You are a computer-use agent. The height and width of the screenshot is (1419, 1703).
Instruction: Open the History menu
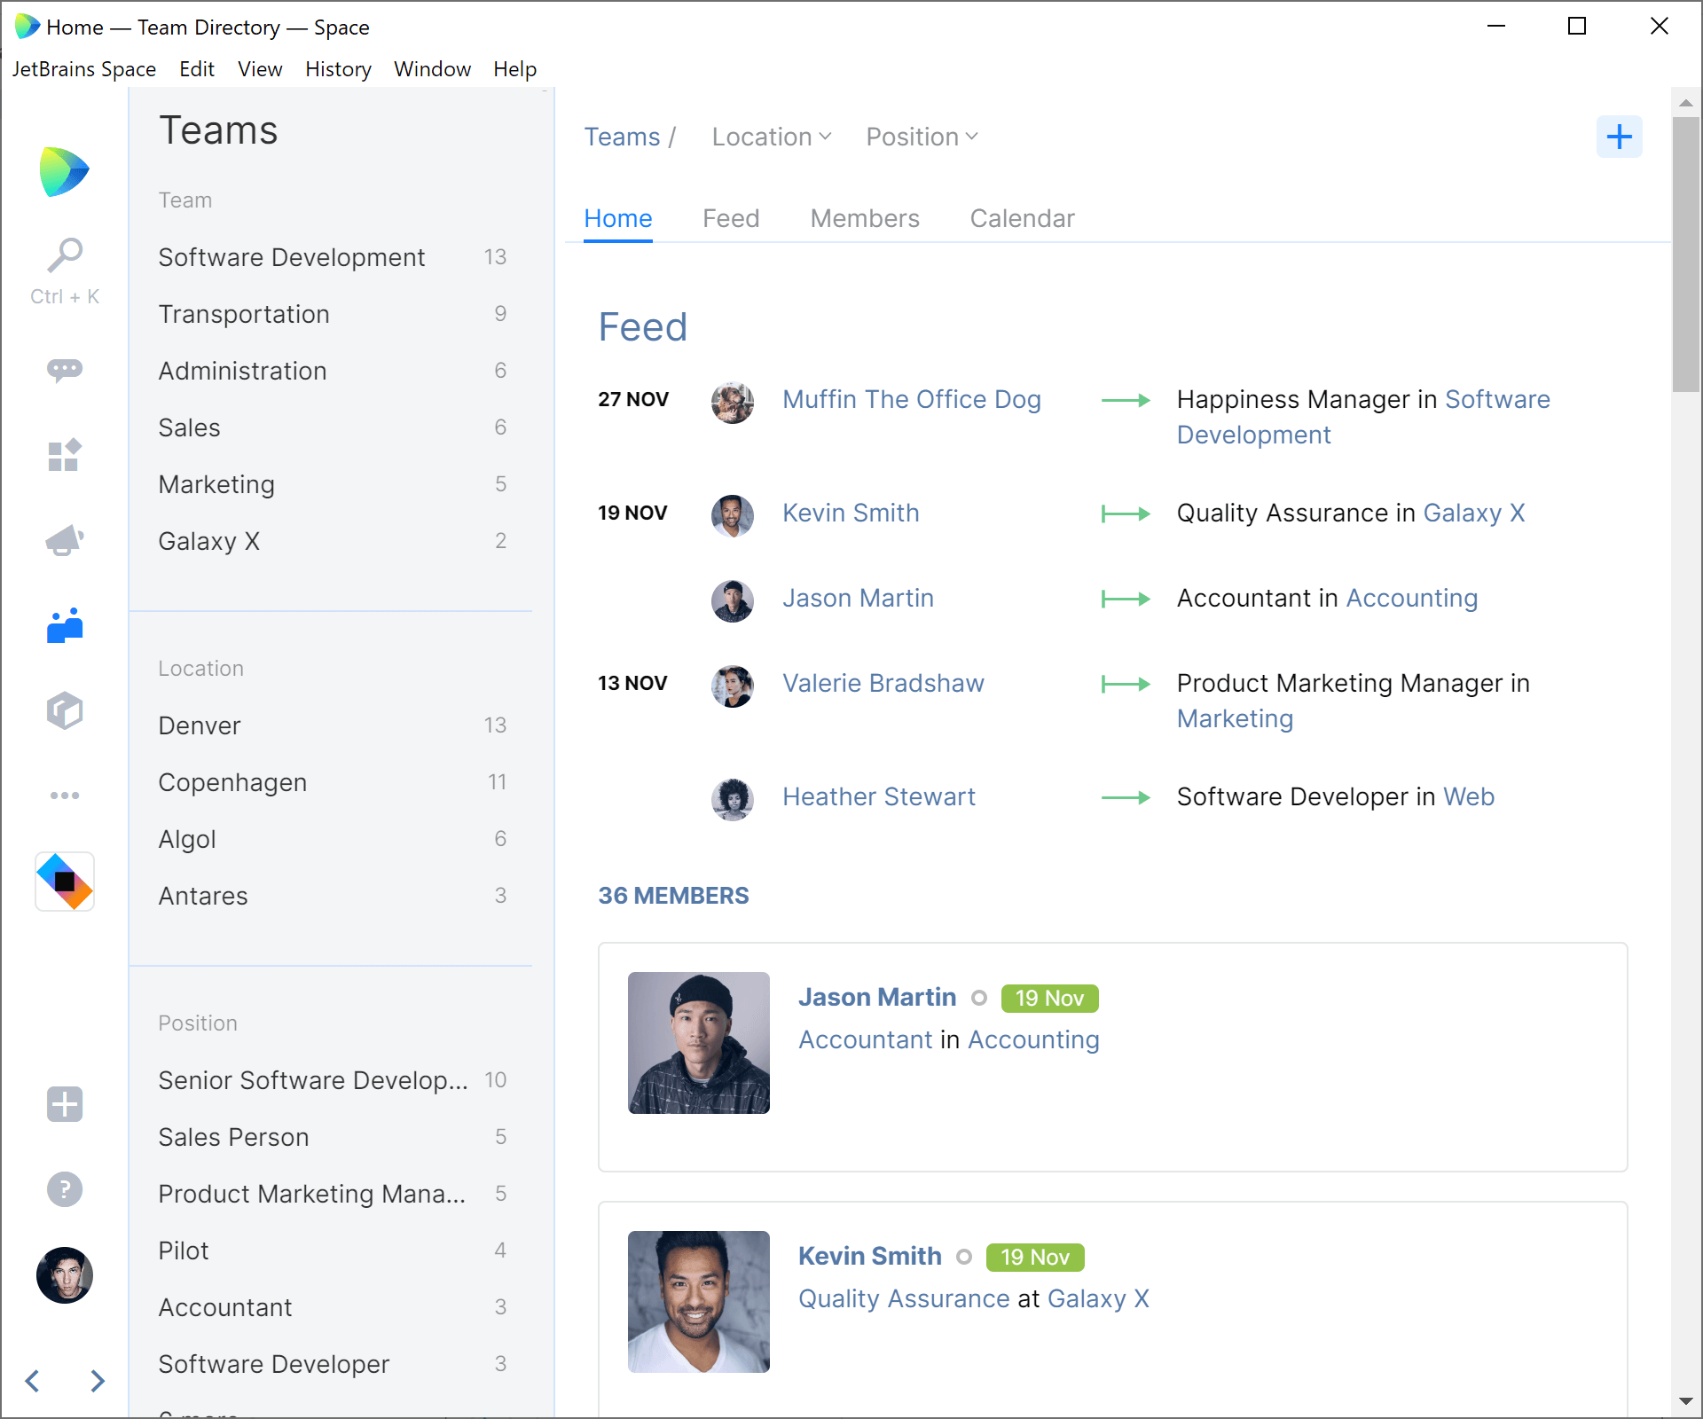[338, 69]
